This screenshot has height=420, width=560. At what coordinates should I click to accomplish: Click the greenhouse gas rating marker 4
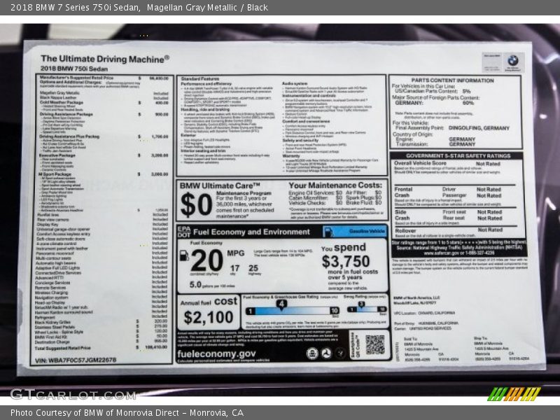(281, 304)
